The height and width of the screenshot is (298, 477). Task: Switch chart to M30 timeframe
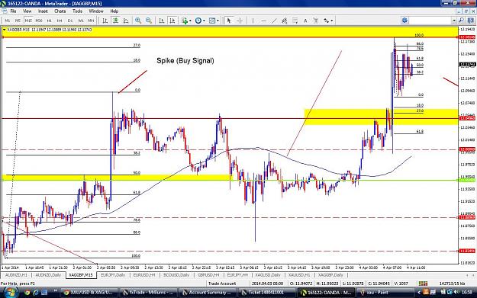coord(39,21)
